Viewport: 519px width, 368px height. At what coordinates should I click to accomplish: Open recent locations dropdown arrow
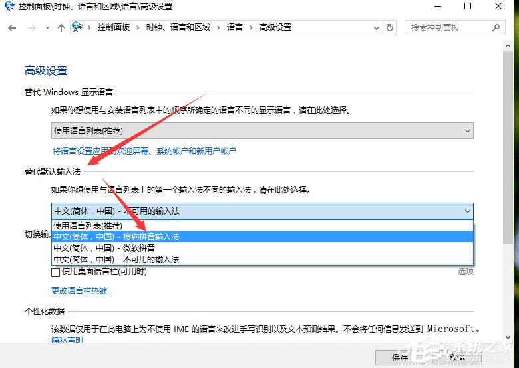point(47,28)
